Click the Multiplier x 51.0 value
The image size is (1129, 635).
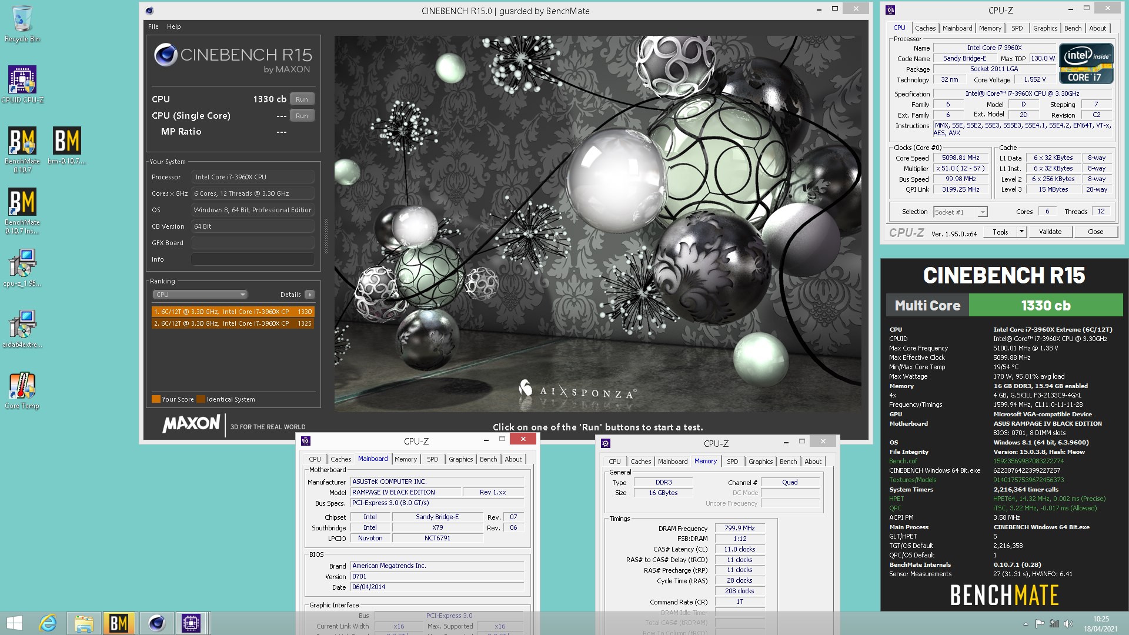(x=960, y=169)
